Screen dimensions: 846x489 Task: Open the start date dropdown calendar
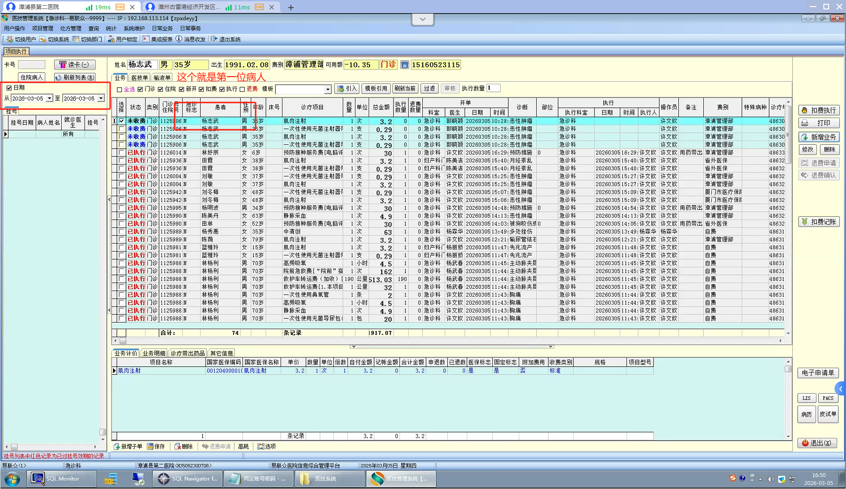(x=49, y=99)
